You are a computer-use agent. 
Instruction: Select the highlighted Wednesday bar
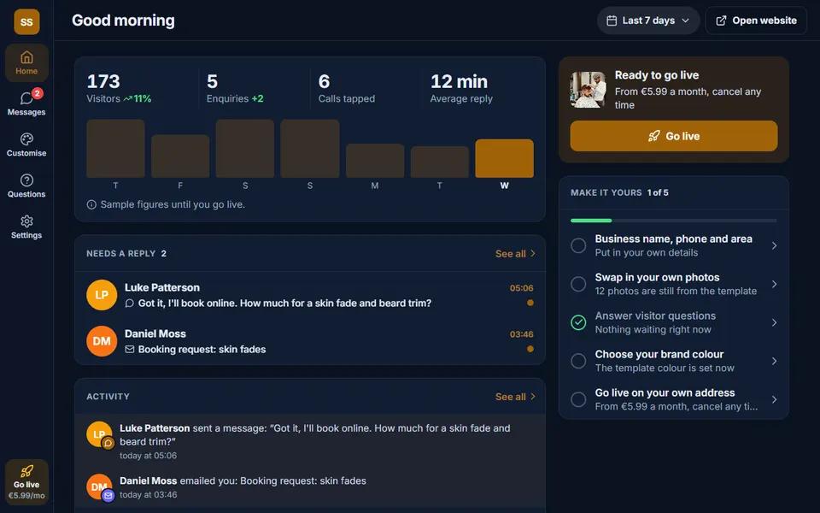click(504, 158)
